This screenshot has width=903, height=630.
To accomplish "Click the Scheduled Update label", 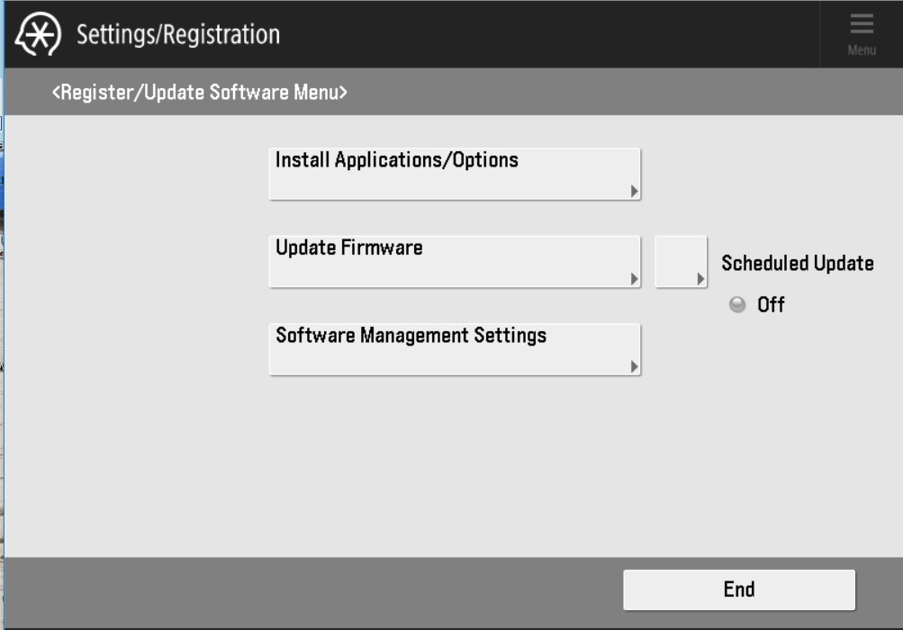I will tap(797, 264).
